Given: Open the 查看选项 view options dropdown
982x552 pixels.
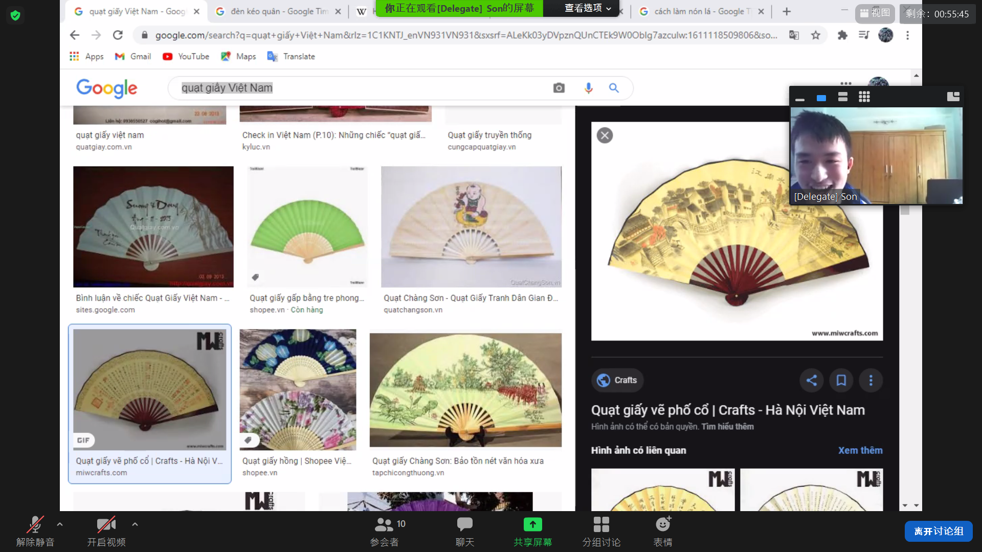Looking at the screenshot, I should [587, 8].
